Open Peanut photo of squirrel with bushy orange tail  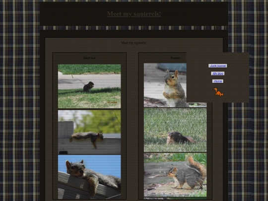(175, 175)
